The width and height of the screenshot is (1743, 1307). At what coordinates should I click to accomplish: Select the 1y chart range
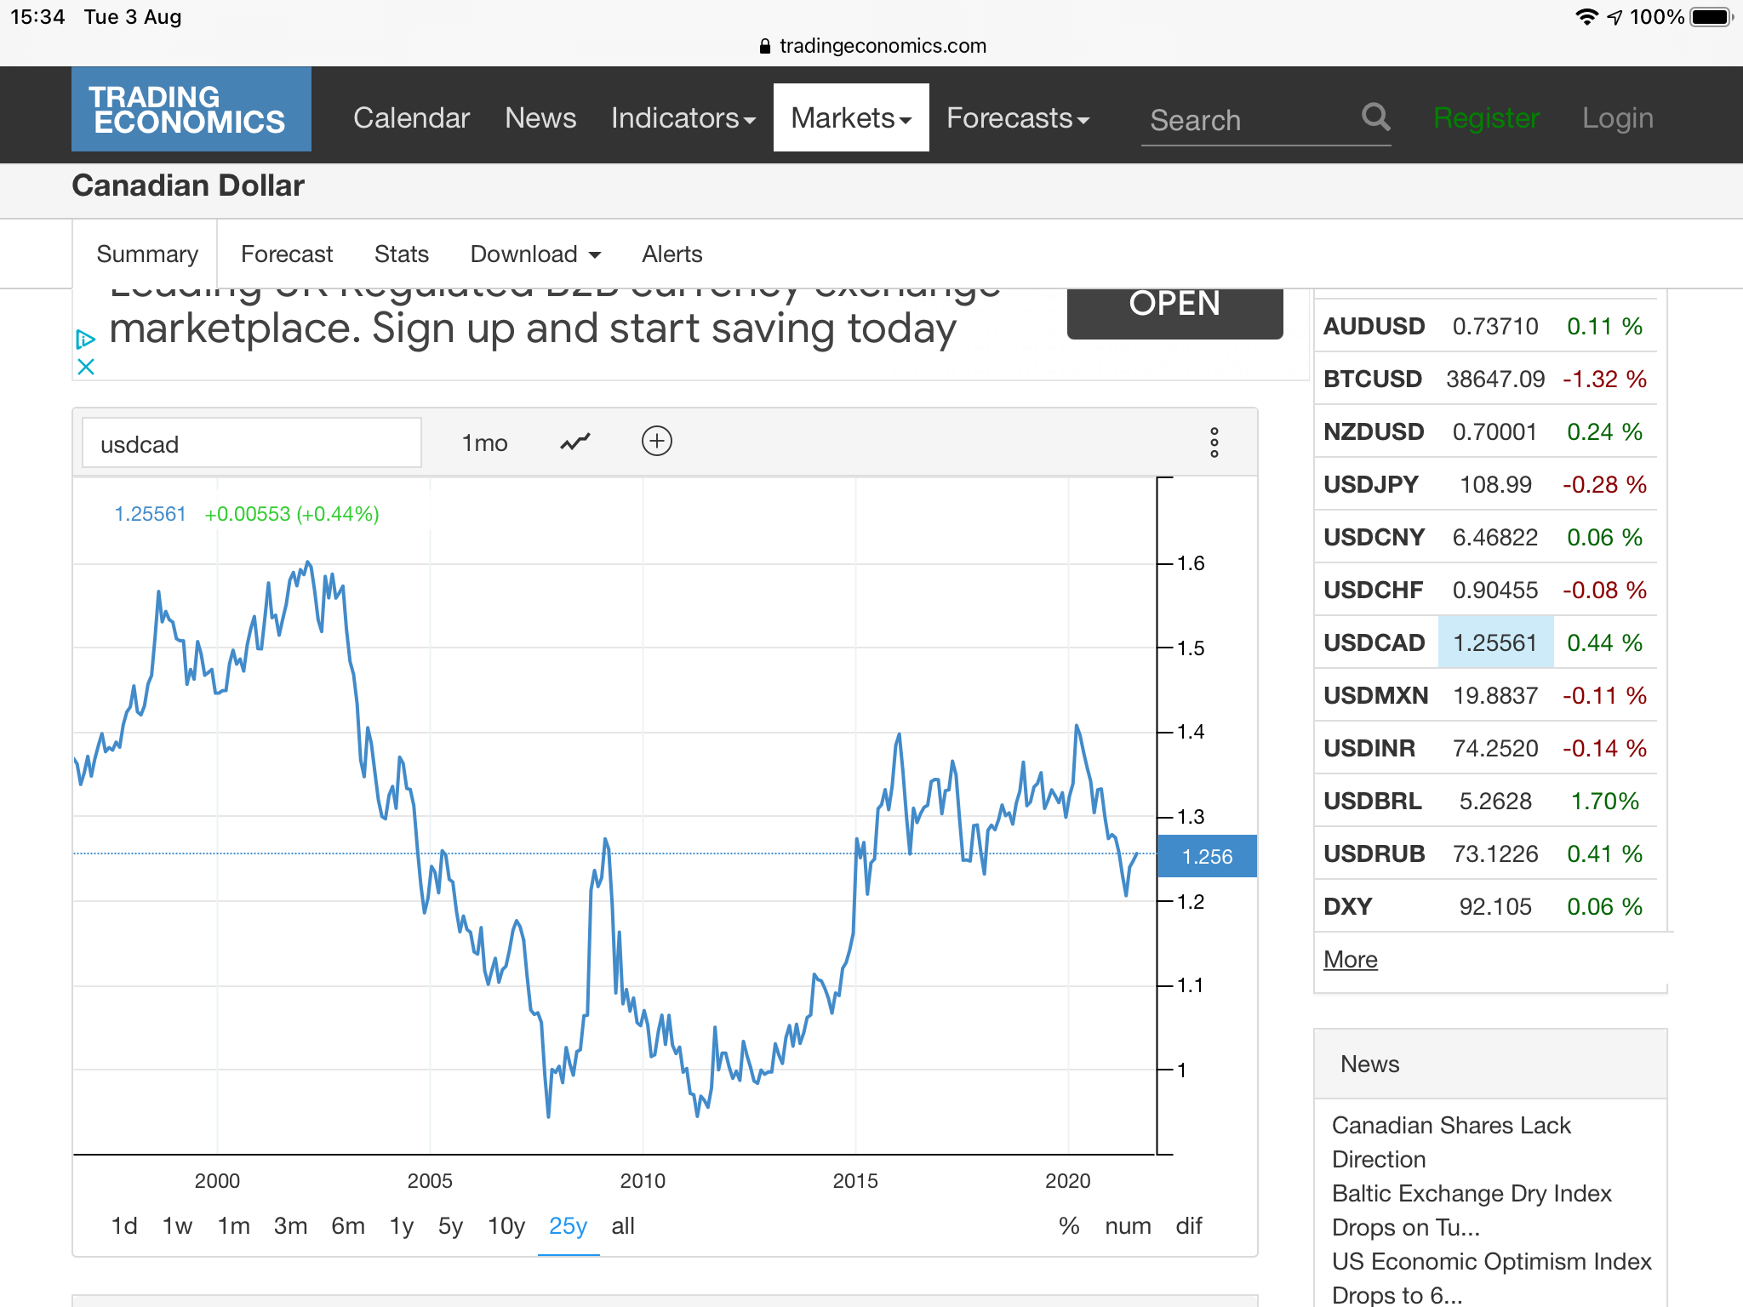click(x=402, y=1225)
